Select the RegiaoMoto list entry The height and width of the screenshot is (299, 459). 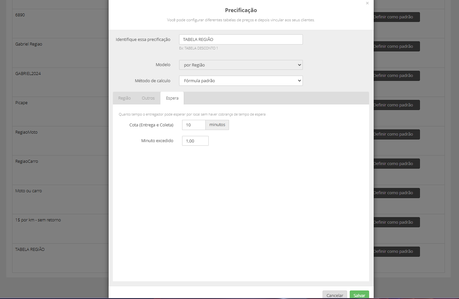26,132
